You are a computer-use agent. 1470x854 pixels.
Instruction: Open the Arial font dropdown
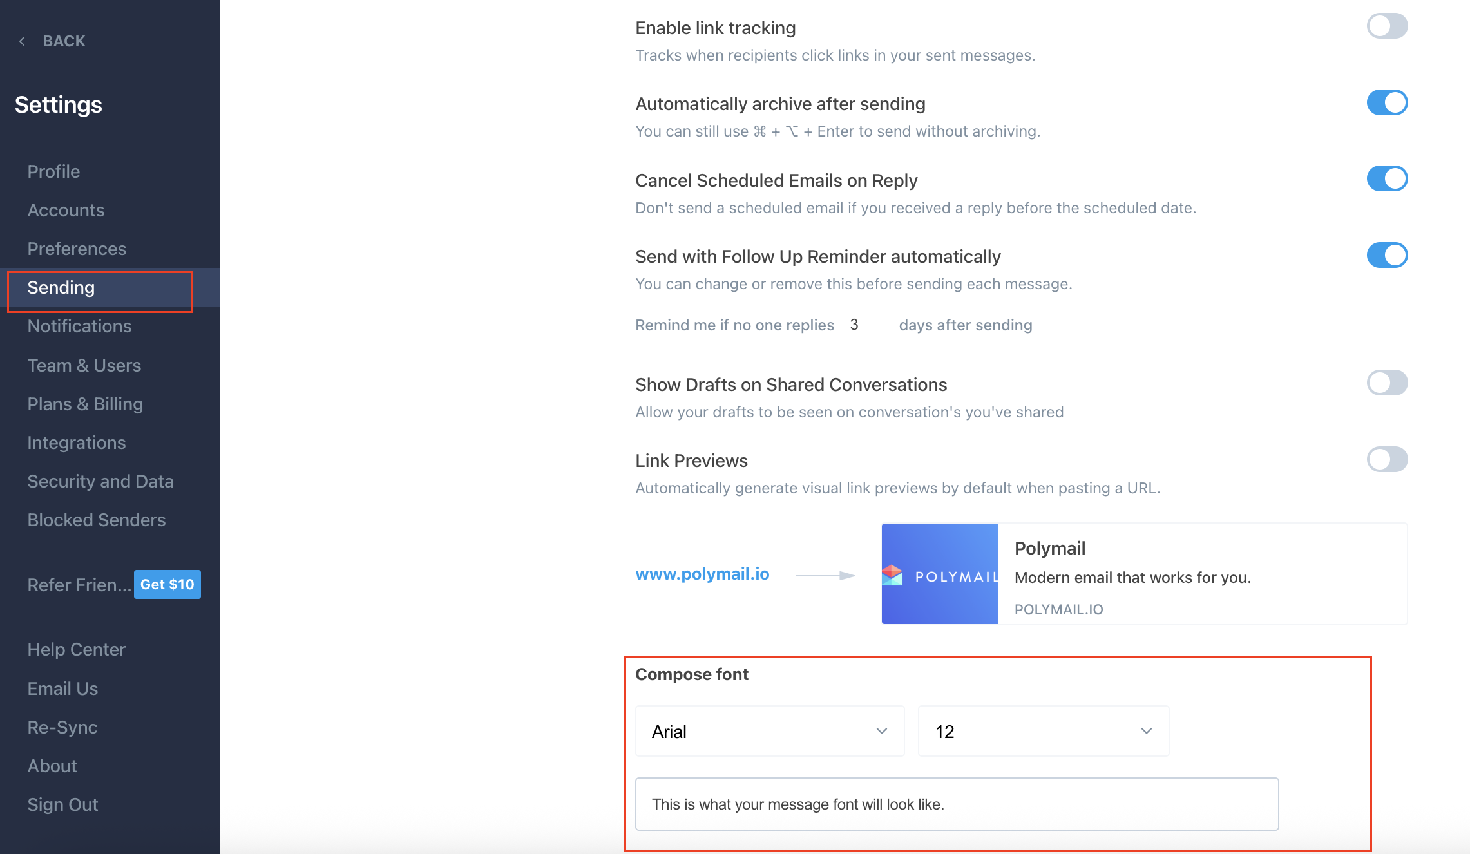770,731
